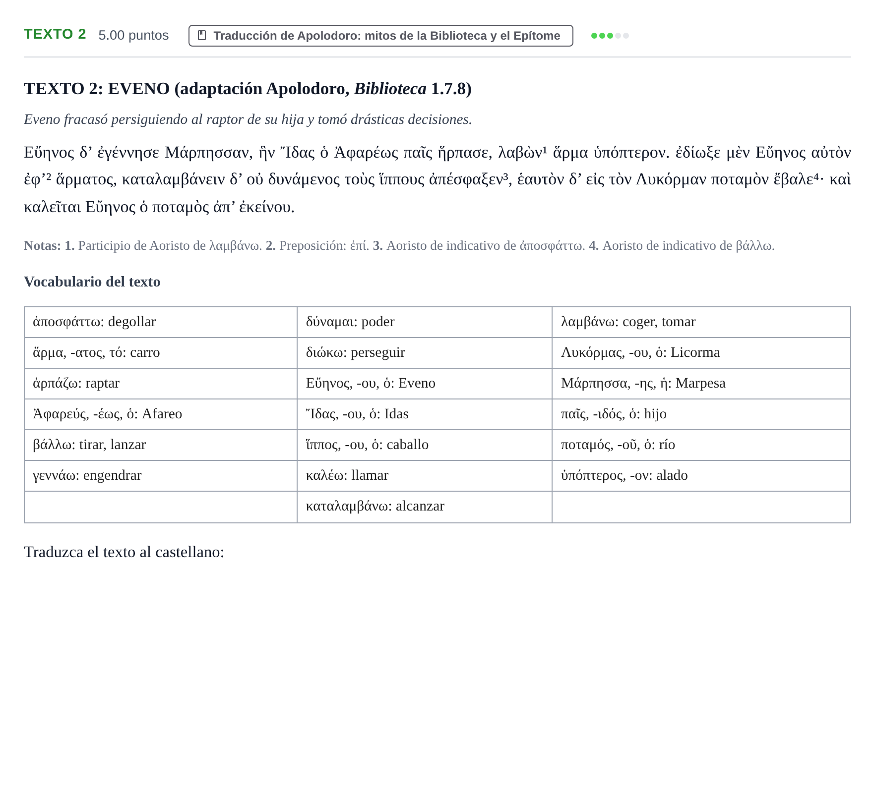Select the cell ὑπόπτερος, -ον: alado
Viewport: 875px width, 794px height.
pyautogui.click(x=701, y=476)
